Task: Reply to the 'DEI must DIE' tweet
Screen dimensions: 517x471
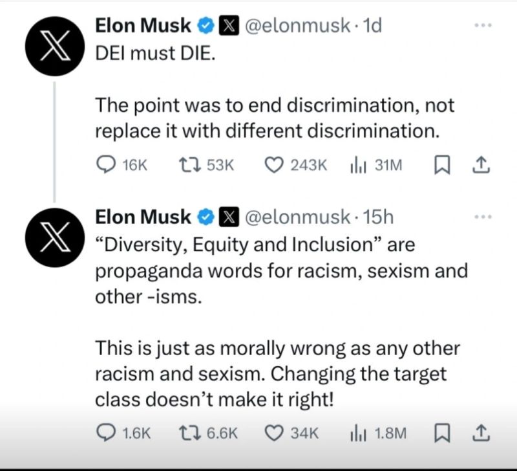Action: tap(105, 166)
